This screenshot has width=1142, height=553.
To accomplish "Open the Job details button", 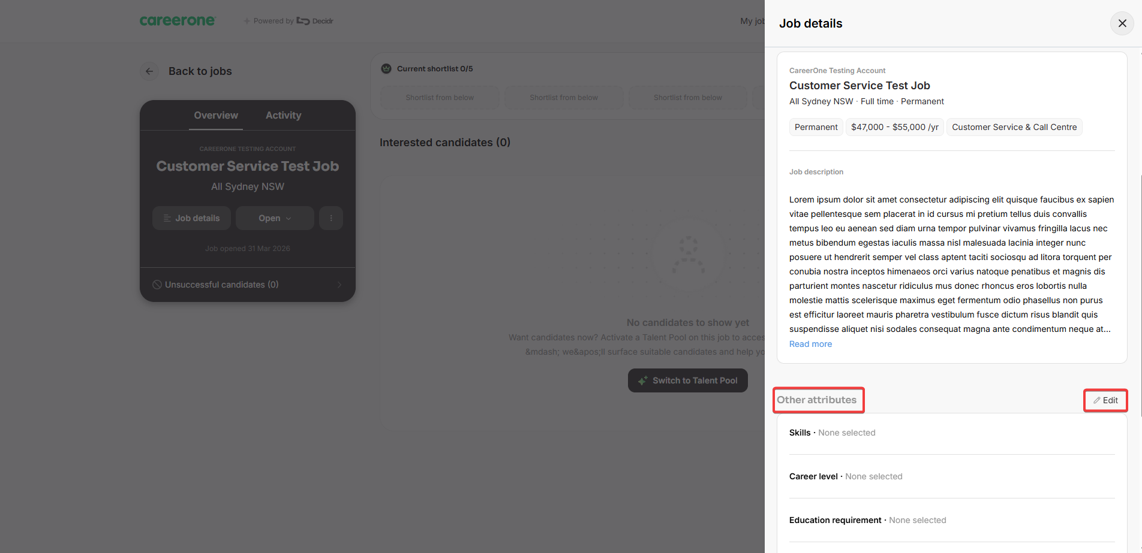I will pyautogui.click(x=191, y=218).
